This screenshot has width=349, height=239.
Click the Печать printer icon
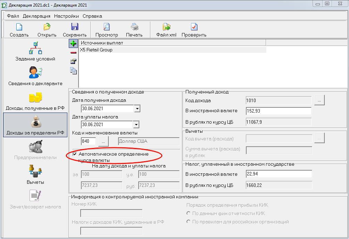tap(134, 27)
